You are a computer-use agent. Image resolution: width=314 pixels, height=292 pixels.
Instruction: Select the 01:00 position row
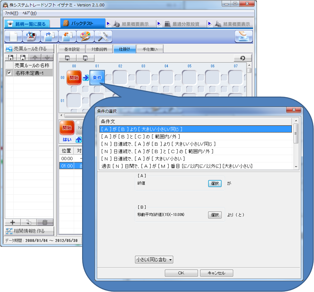71,166
